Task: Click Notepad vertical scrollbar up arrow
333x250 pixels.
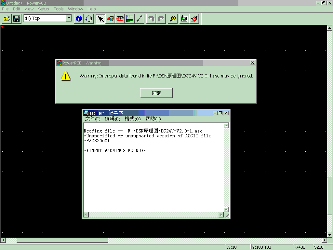Action: coord(226,126)
